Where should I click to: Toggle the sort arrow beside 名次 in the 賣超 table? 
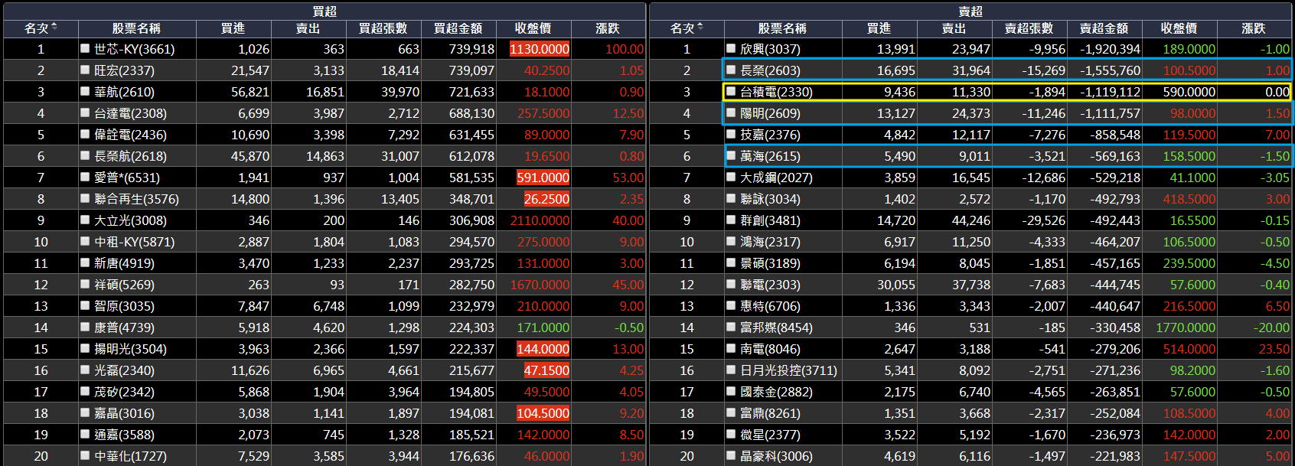coord(700,28)
